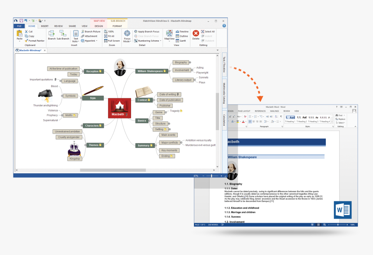Switch to Gantt view
The image size is (373, 255).
click(x=181, y=41)
